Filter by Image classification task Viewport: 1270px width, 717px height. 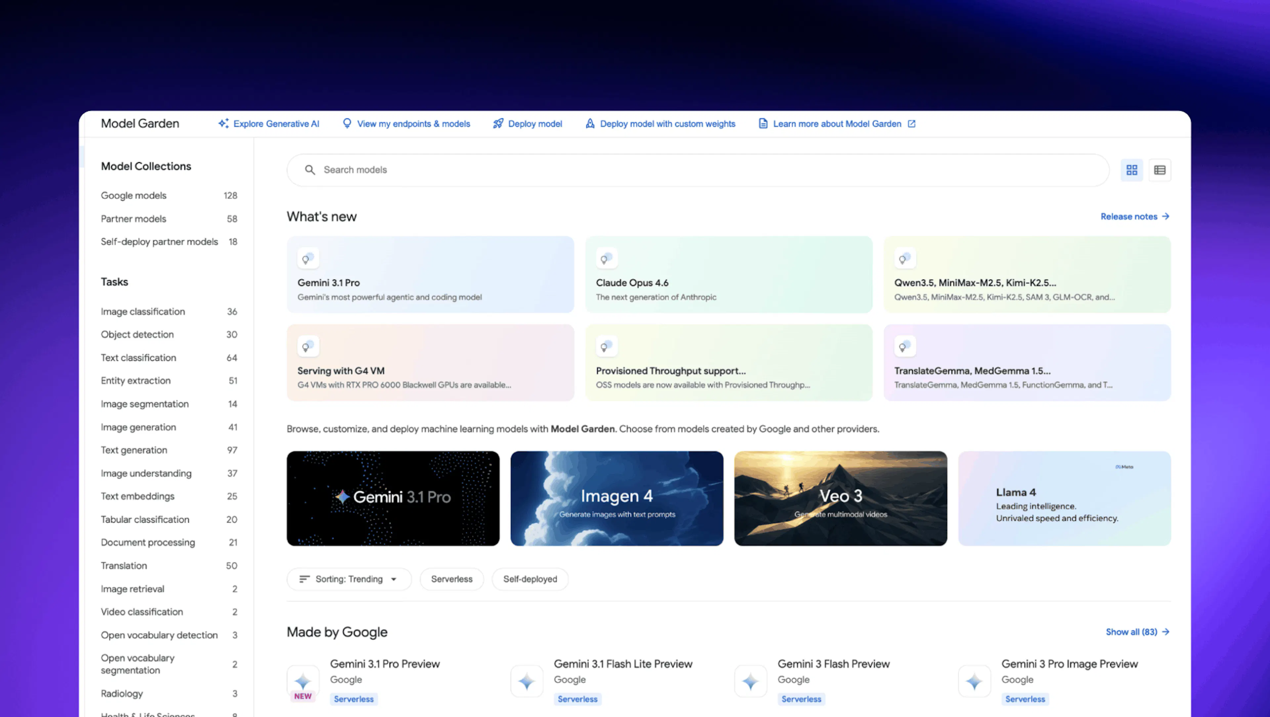(169, 312)
